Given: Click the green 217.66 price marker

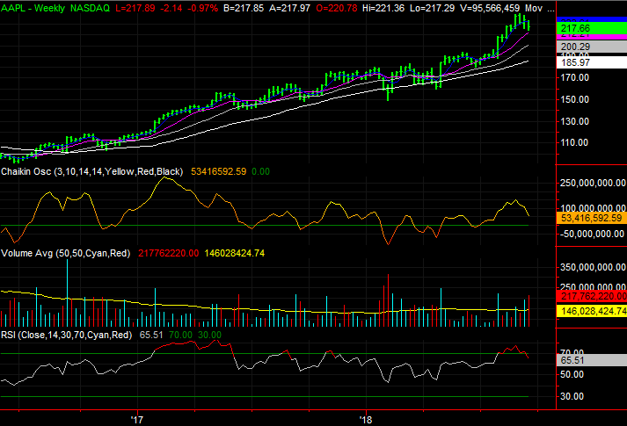Looking at the screenshot, I should (x=592, y=28).
